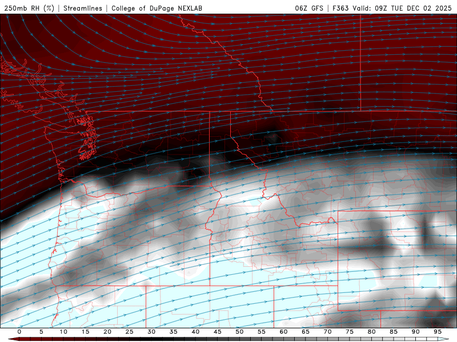Pick the "35" label on the legend
Screen dimensions: 457x342
[173, 332]
